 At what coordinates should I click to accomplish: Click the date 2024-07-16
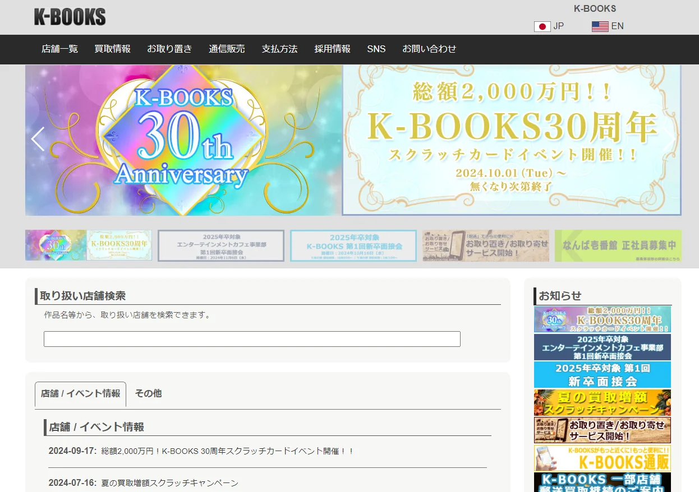pos(72,482)
